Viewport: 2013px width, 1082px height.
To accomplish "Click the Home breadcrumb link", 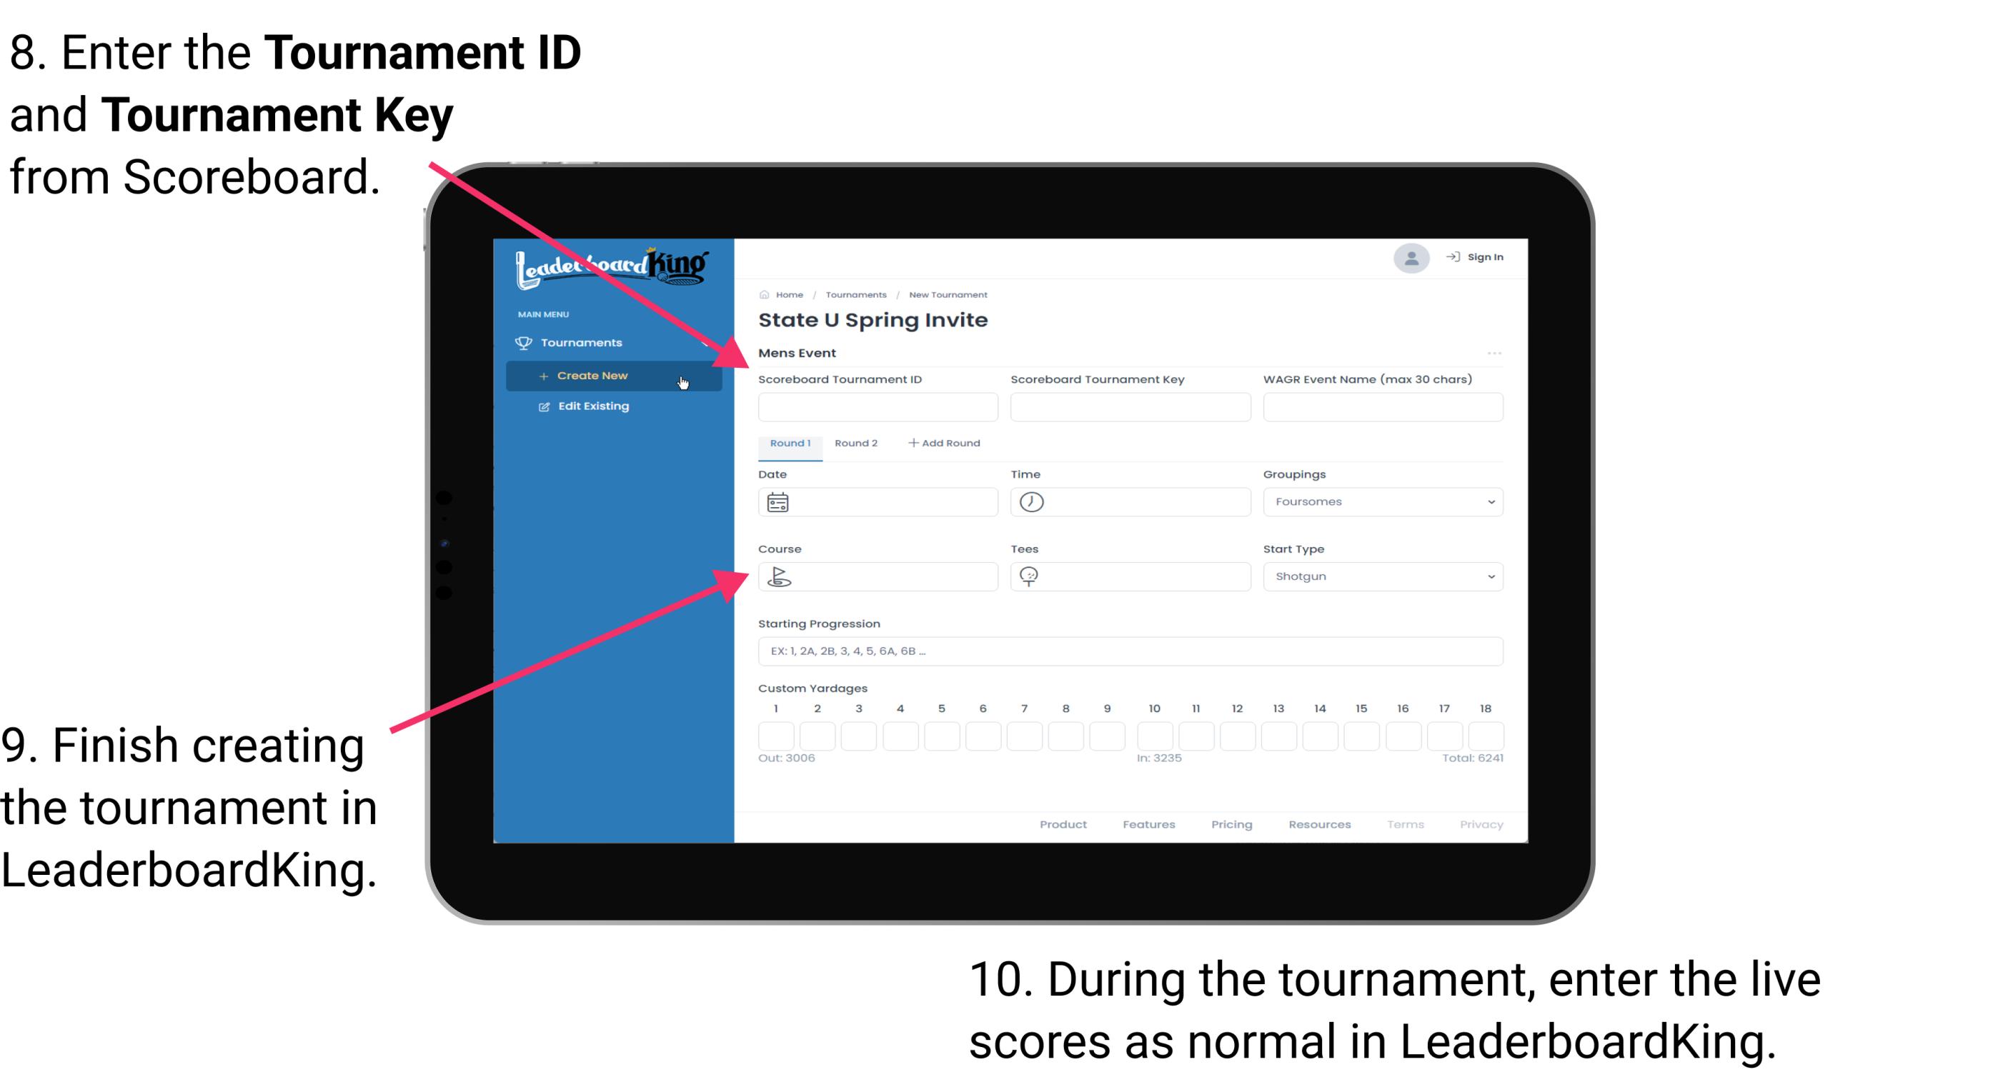I will [787, 293].
